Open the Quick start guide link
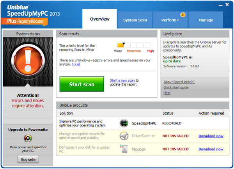 [176, 87]
